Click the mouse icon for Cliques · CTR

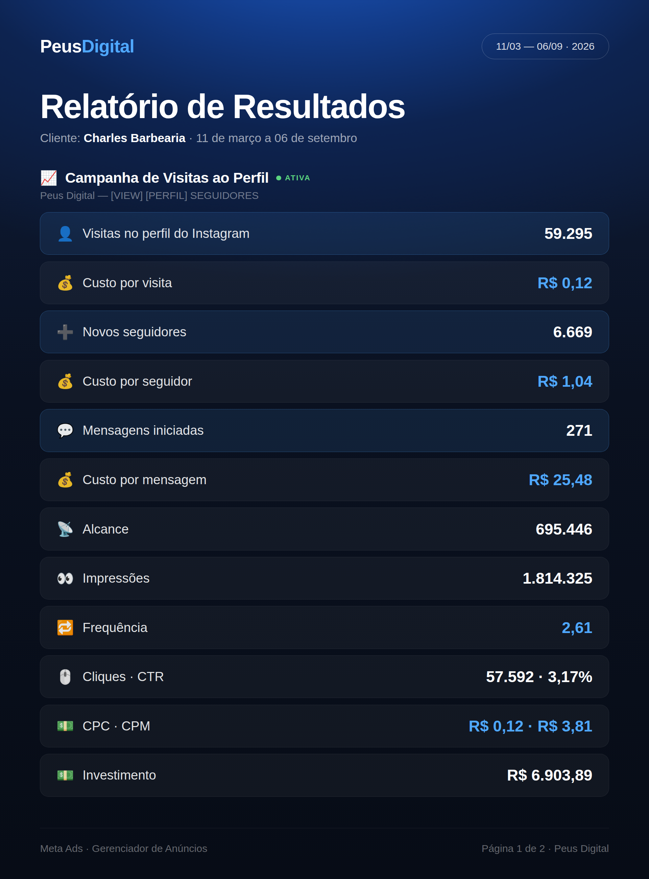(x=65, y=677)
